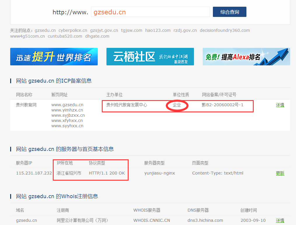
Task: Click the rzdj.gov.cn followed site link
Action: pos(185,30)
